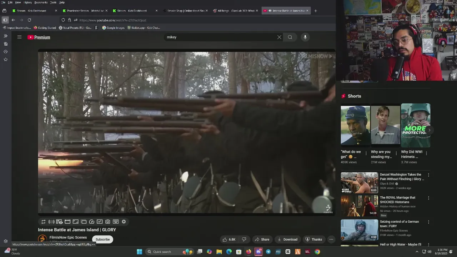The width and height of the screenshot is (457, 257).
Task: Open sidebar history clock icon
Action: click(5, 52)
